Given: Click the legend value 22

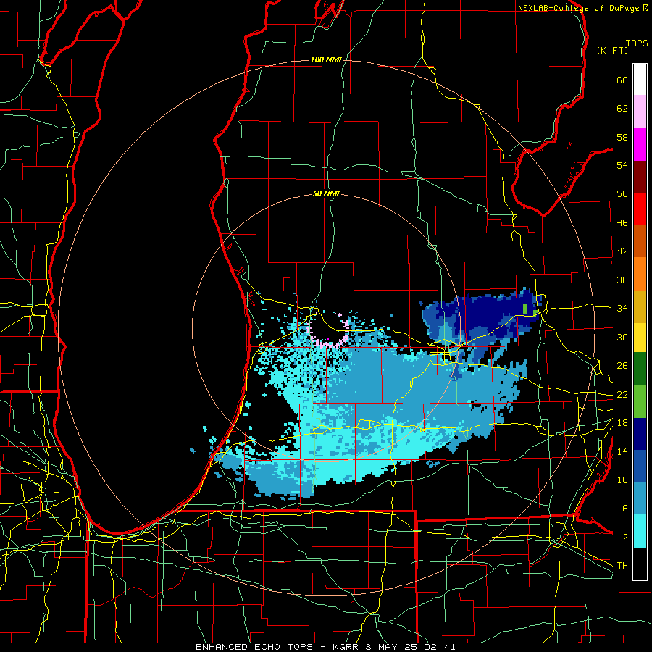Looking at the screenshot, I should point(622,394).
